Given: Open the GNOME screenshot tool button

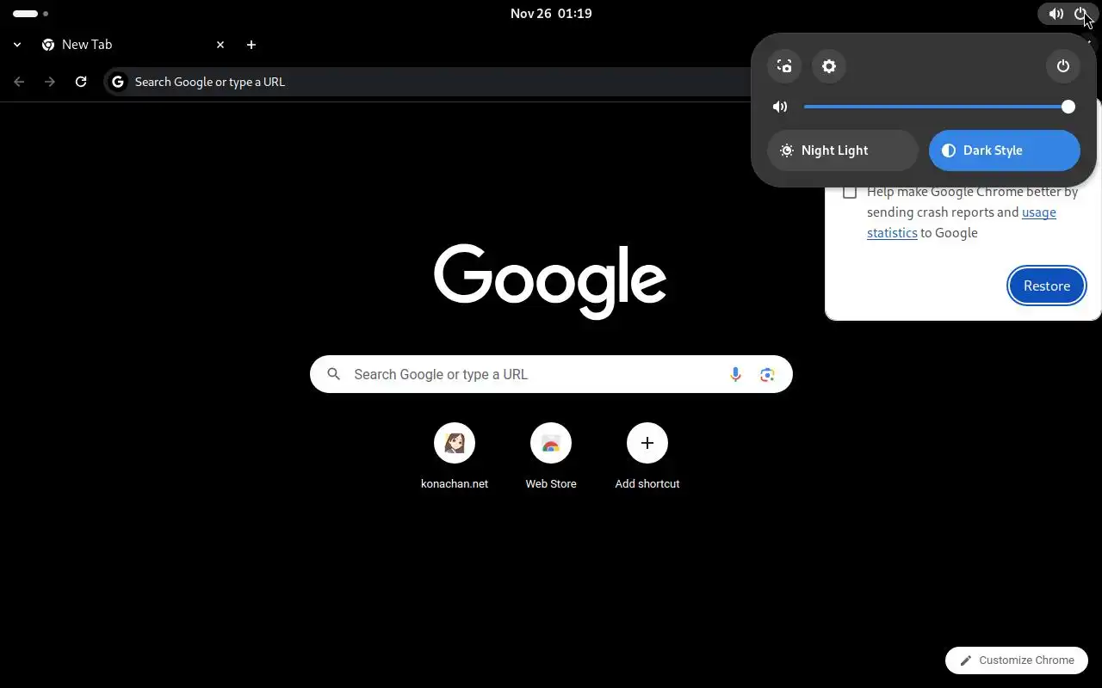Looking at the screenshot, I should [x=784, y=66].
